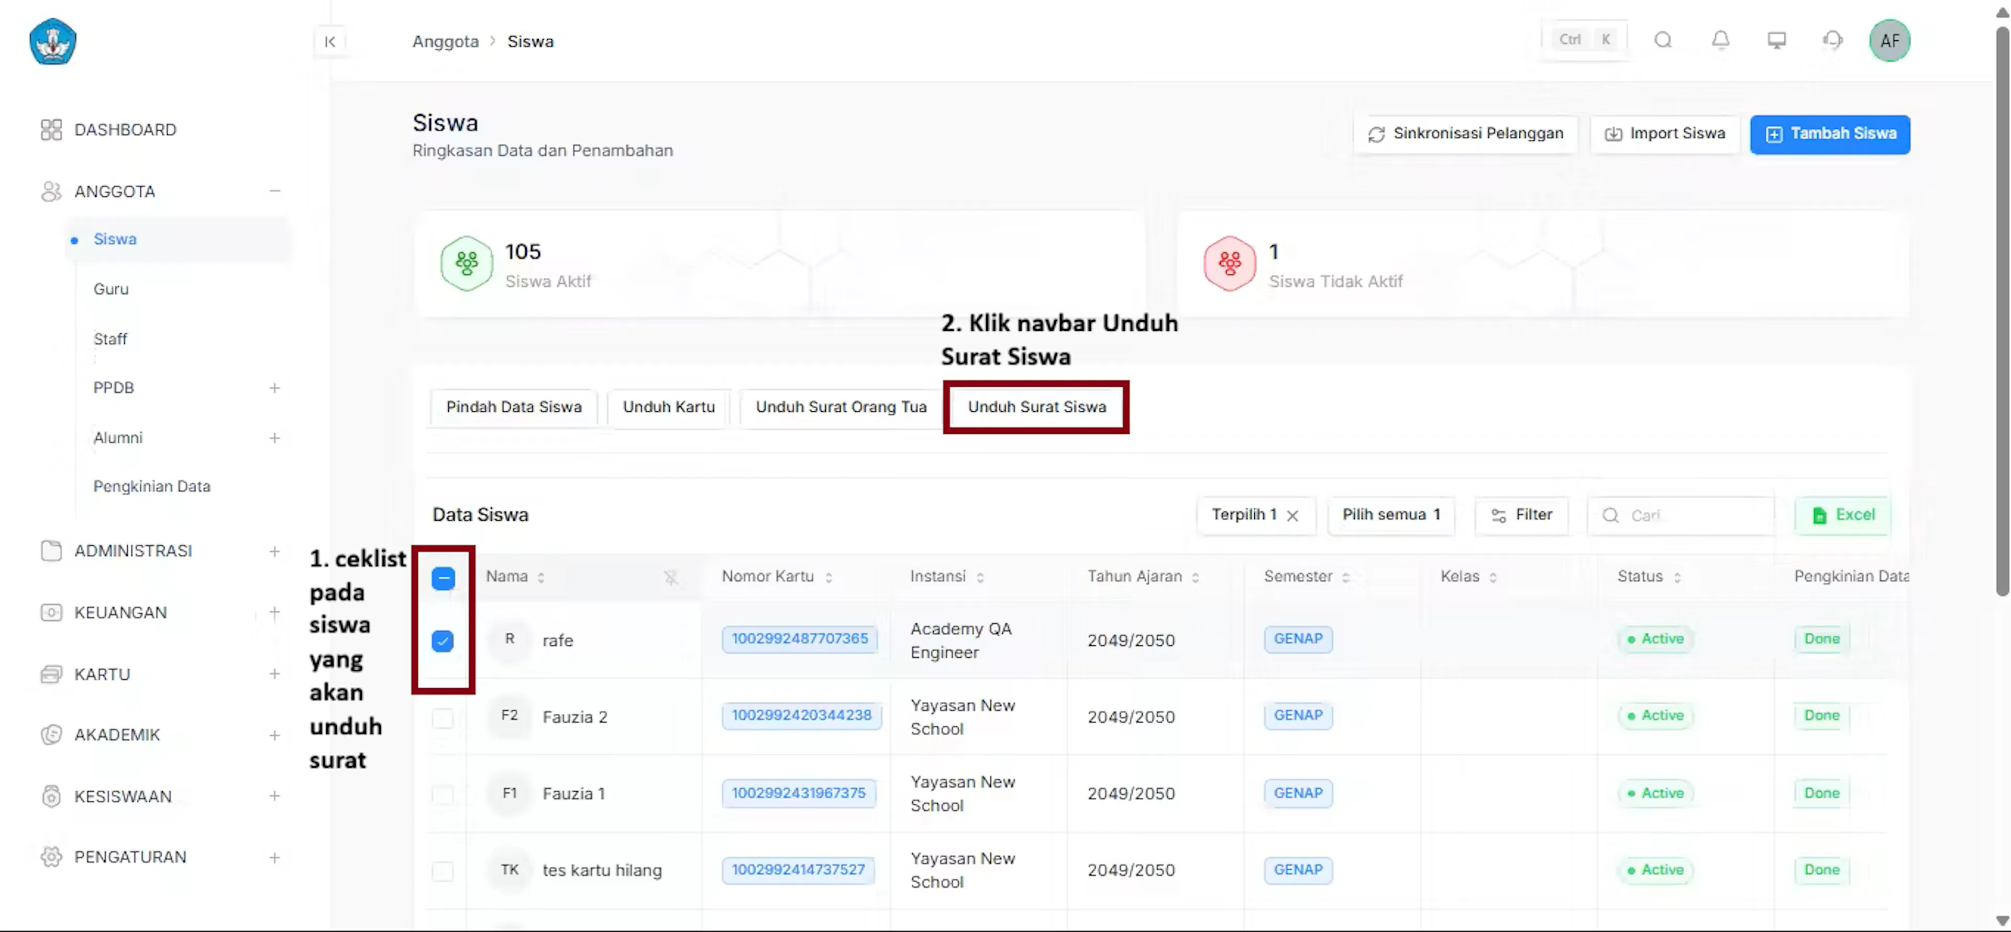Expand the Kartu menu section
Viewport: 2011px width, 932px height.
pos(275,674)
